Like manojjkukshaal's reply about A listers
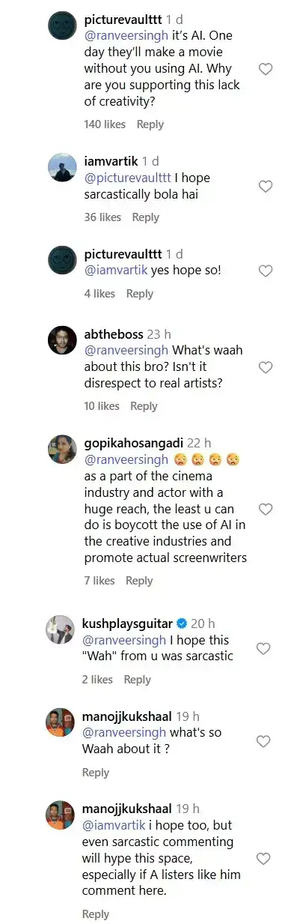Viewport: 285px width, 924px height. [263, 859]
